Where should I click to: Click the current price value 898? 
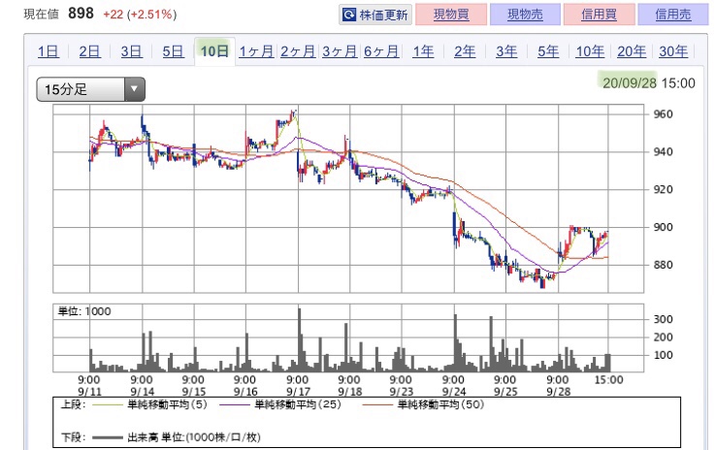pyautogui.click(x=81, y=14)
